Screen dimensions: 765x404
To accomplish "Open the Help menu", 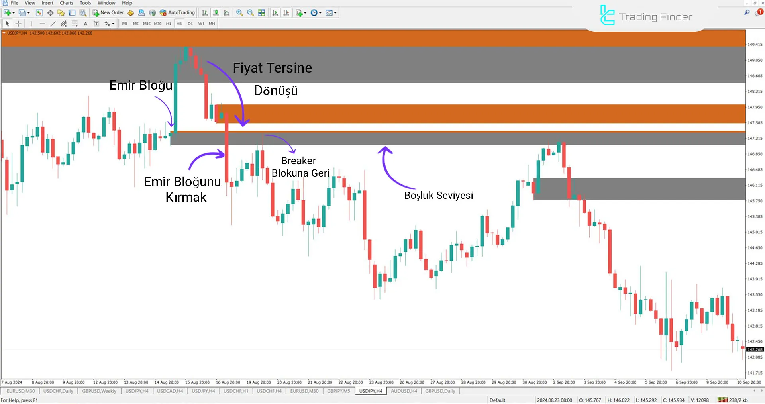I will point(127,3).
